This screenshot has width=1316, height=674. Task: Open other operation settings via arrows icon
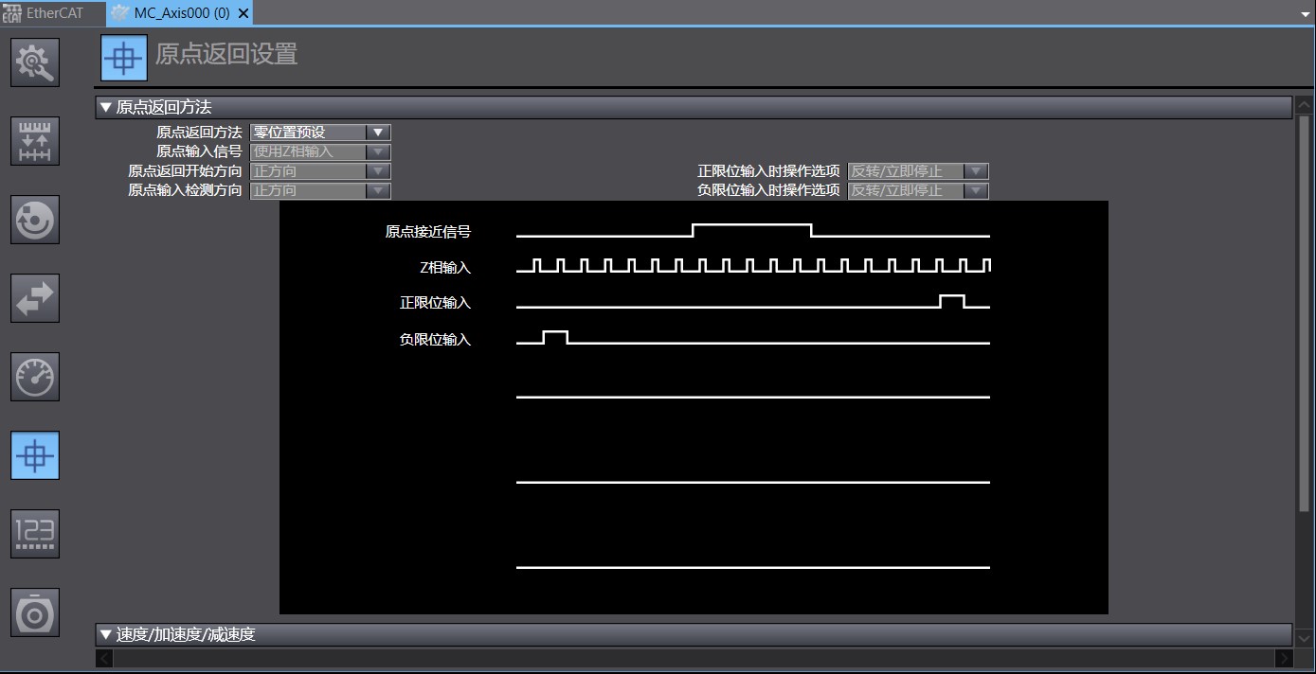click(34, 298)
